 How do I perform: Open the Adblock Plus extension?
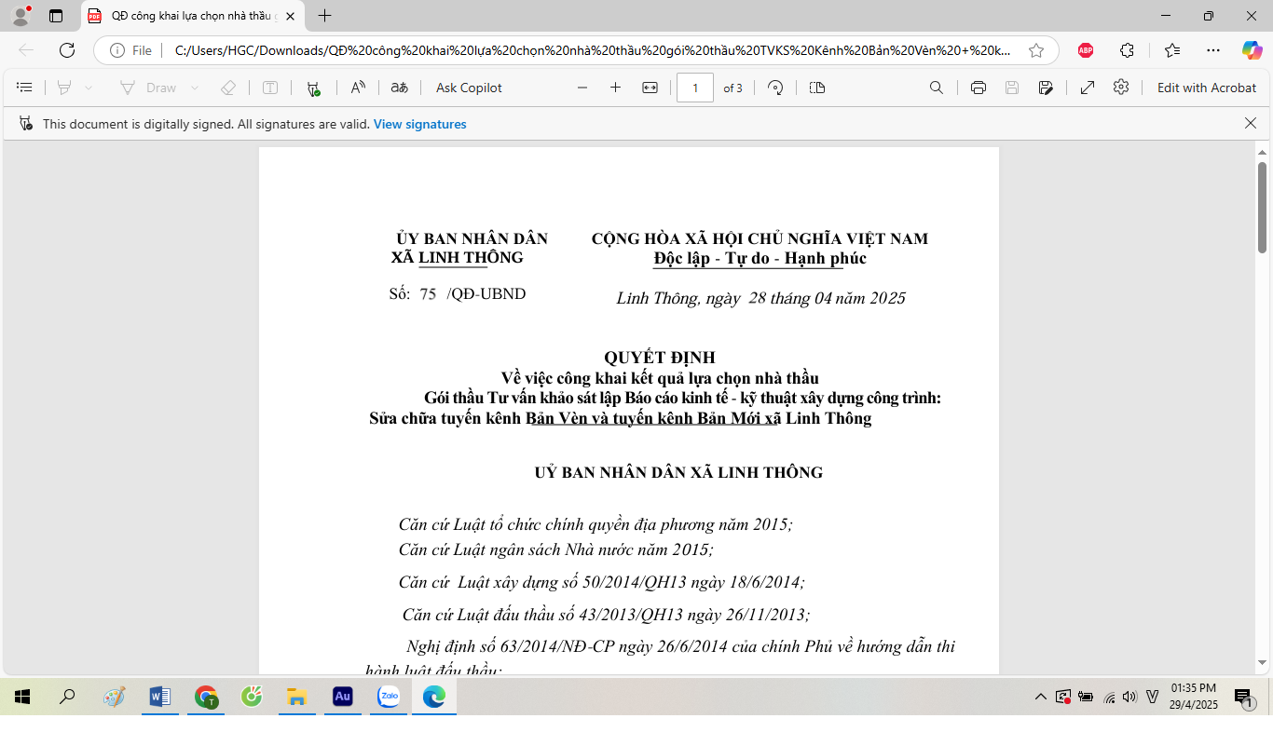1086,50
